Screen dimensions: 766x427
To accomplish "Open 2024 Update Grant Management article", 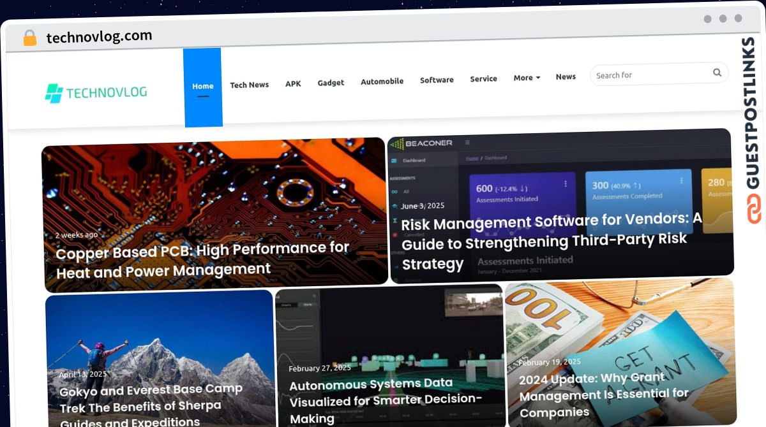I will pyautogui.click(x=604, y=394).
